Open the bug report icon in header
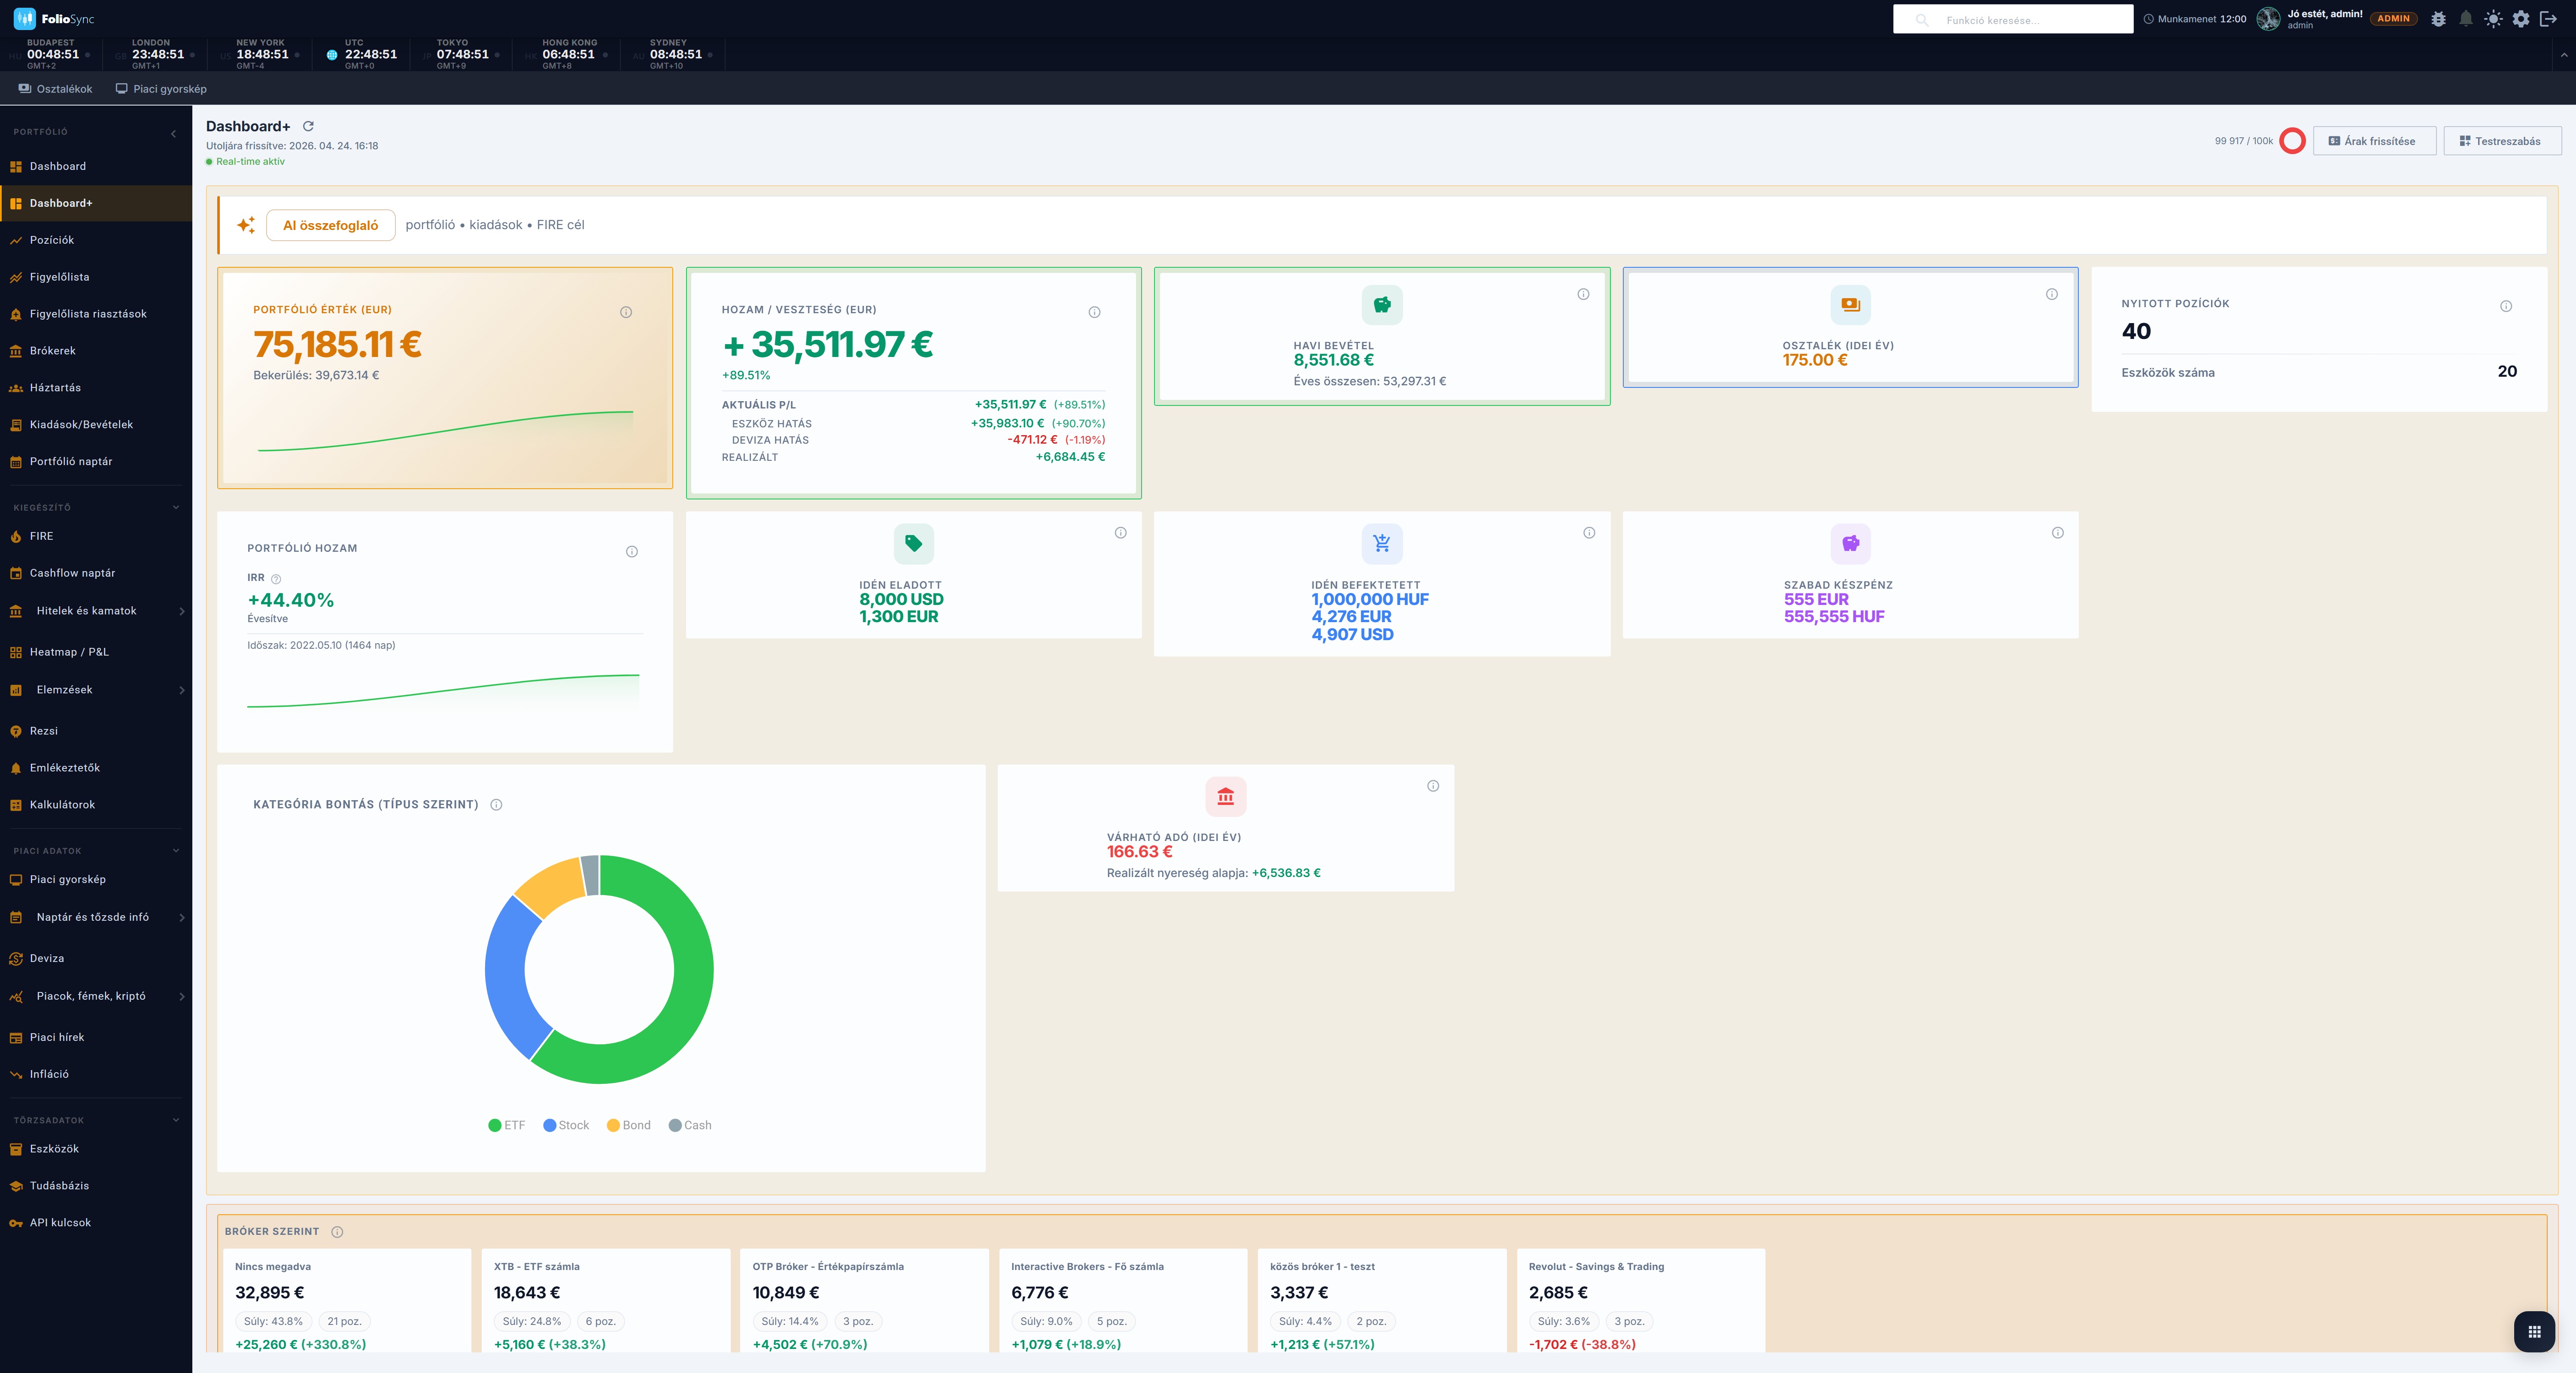 (x=2438, y=19)
